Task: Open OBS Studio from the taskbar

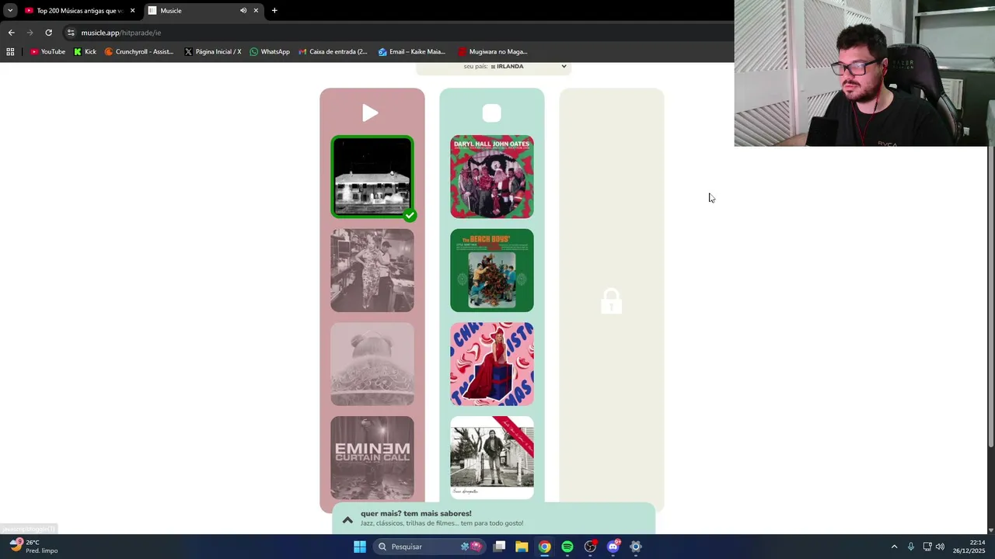Action: click(x=590, y=547)
